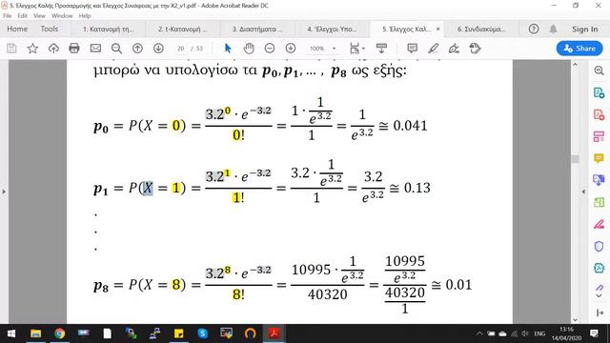
Task: Open the File menu
Action: (7, 16)
